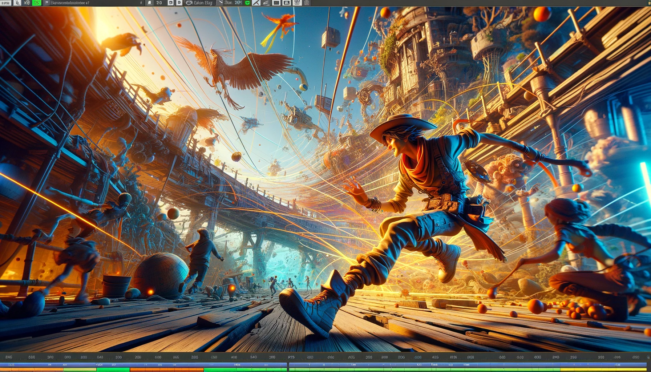The image size is (651, 372).
Task: Click the circled X icon beside the figure icon
Action: click(x=27, y=3)
